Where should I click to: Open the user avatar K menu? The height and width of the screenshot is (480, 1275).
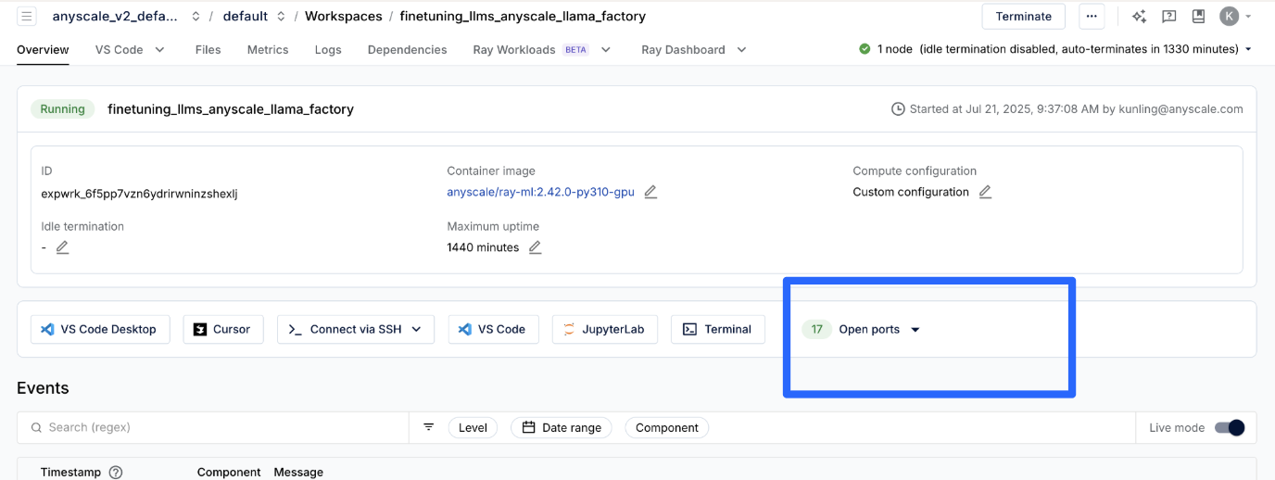click(x=1229, y=16)
